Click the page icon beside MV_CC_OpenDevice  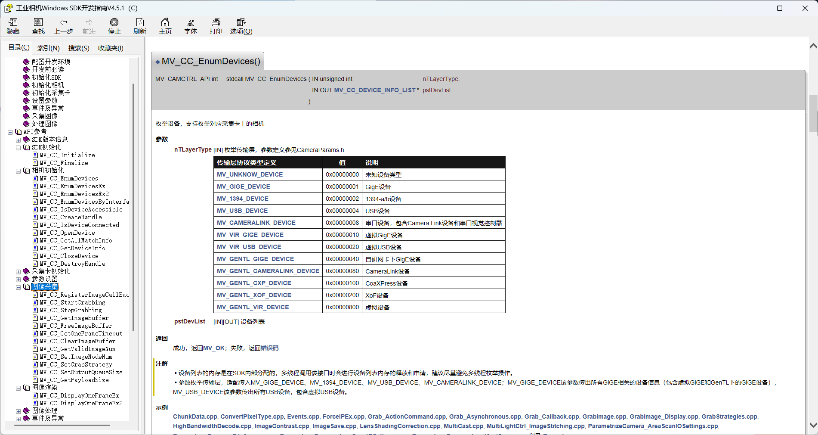point(36,233)
